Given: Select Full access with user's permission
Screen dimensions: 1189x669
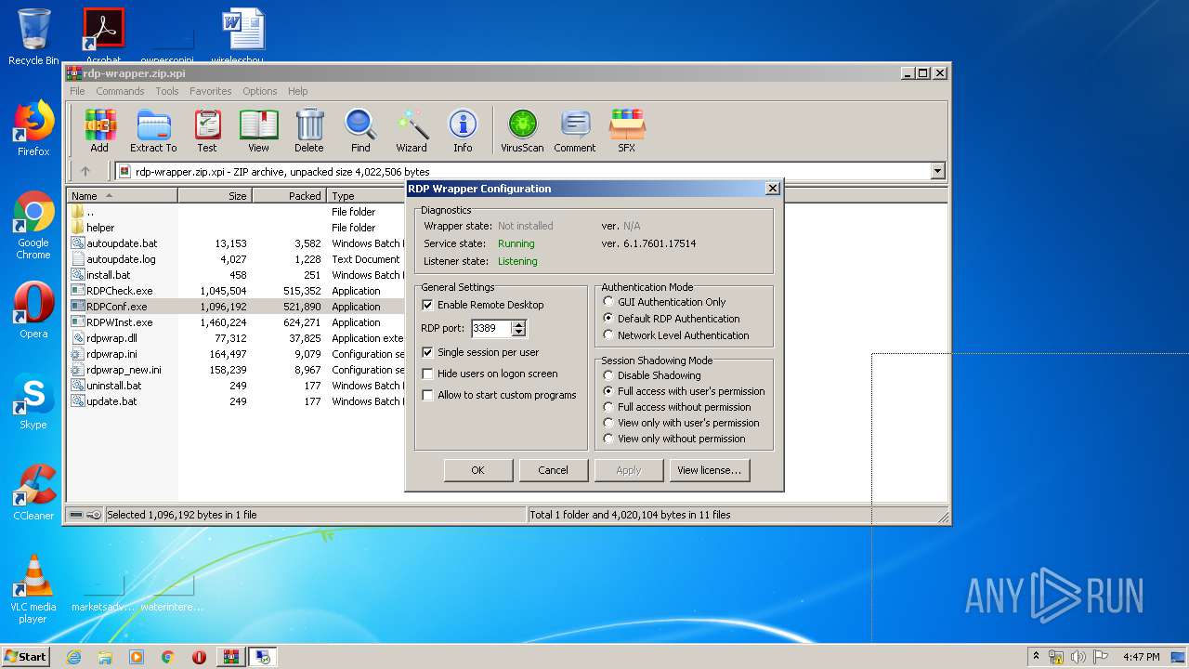Looking at the screenshot, I should point(608,391).
